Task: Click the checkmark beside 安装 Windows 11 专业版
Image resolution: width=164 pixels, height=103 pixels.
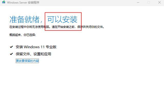Action: 11,47
